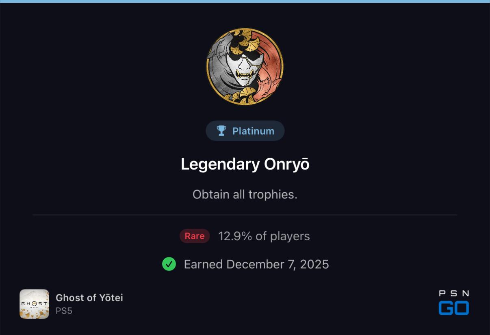Screen dimensions: 490x335
Task: Click the blue trophy cup icon
Action: click(221, 131)
